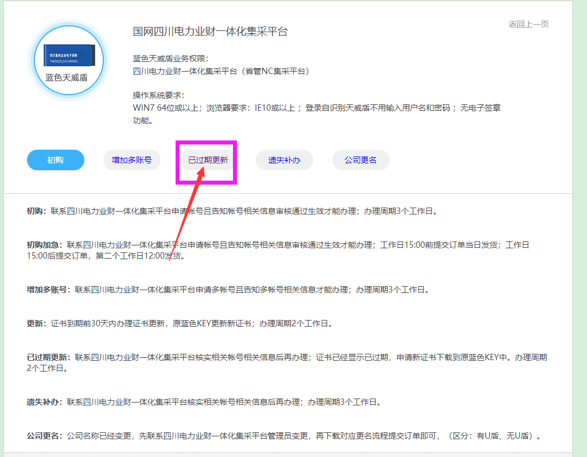Click the 初购加急： description label
Viewport: 587px width, 457px height.
[x=46, y=245]
